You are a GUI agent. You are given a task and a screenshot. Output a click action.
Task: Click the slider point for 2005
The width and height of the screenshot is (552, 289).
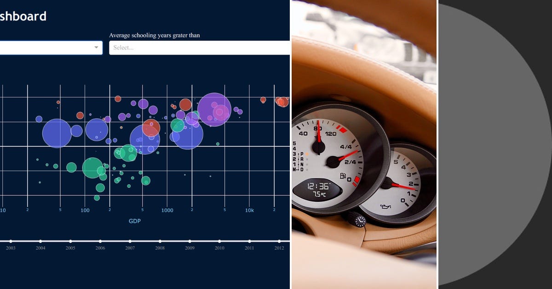[x=70, y=240]
